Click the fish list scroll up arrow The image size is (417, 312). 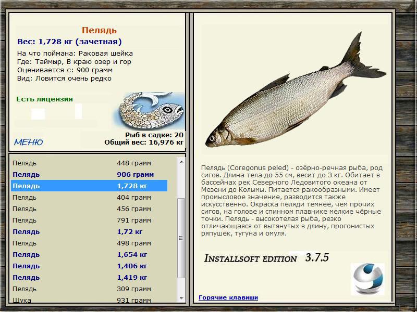181,162
